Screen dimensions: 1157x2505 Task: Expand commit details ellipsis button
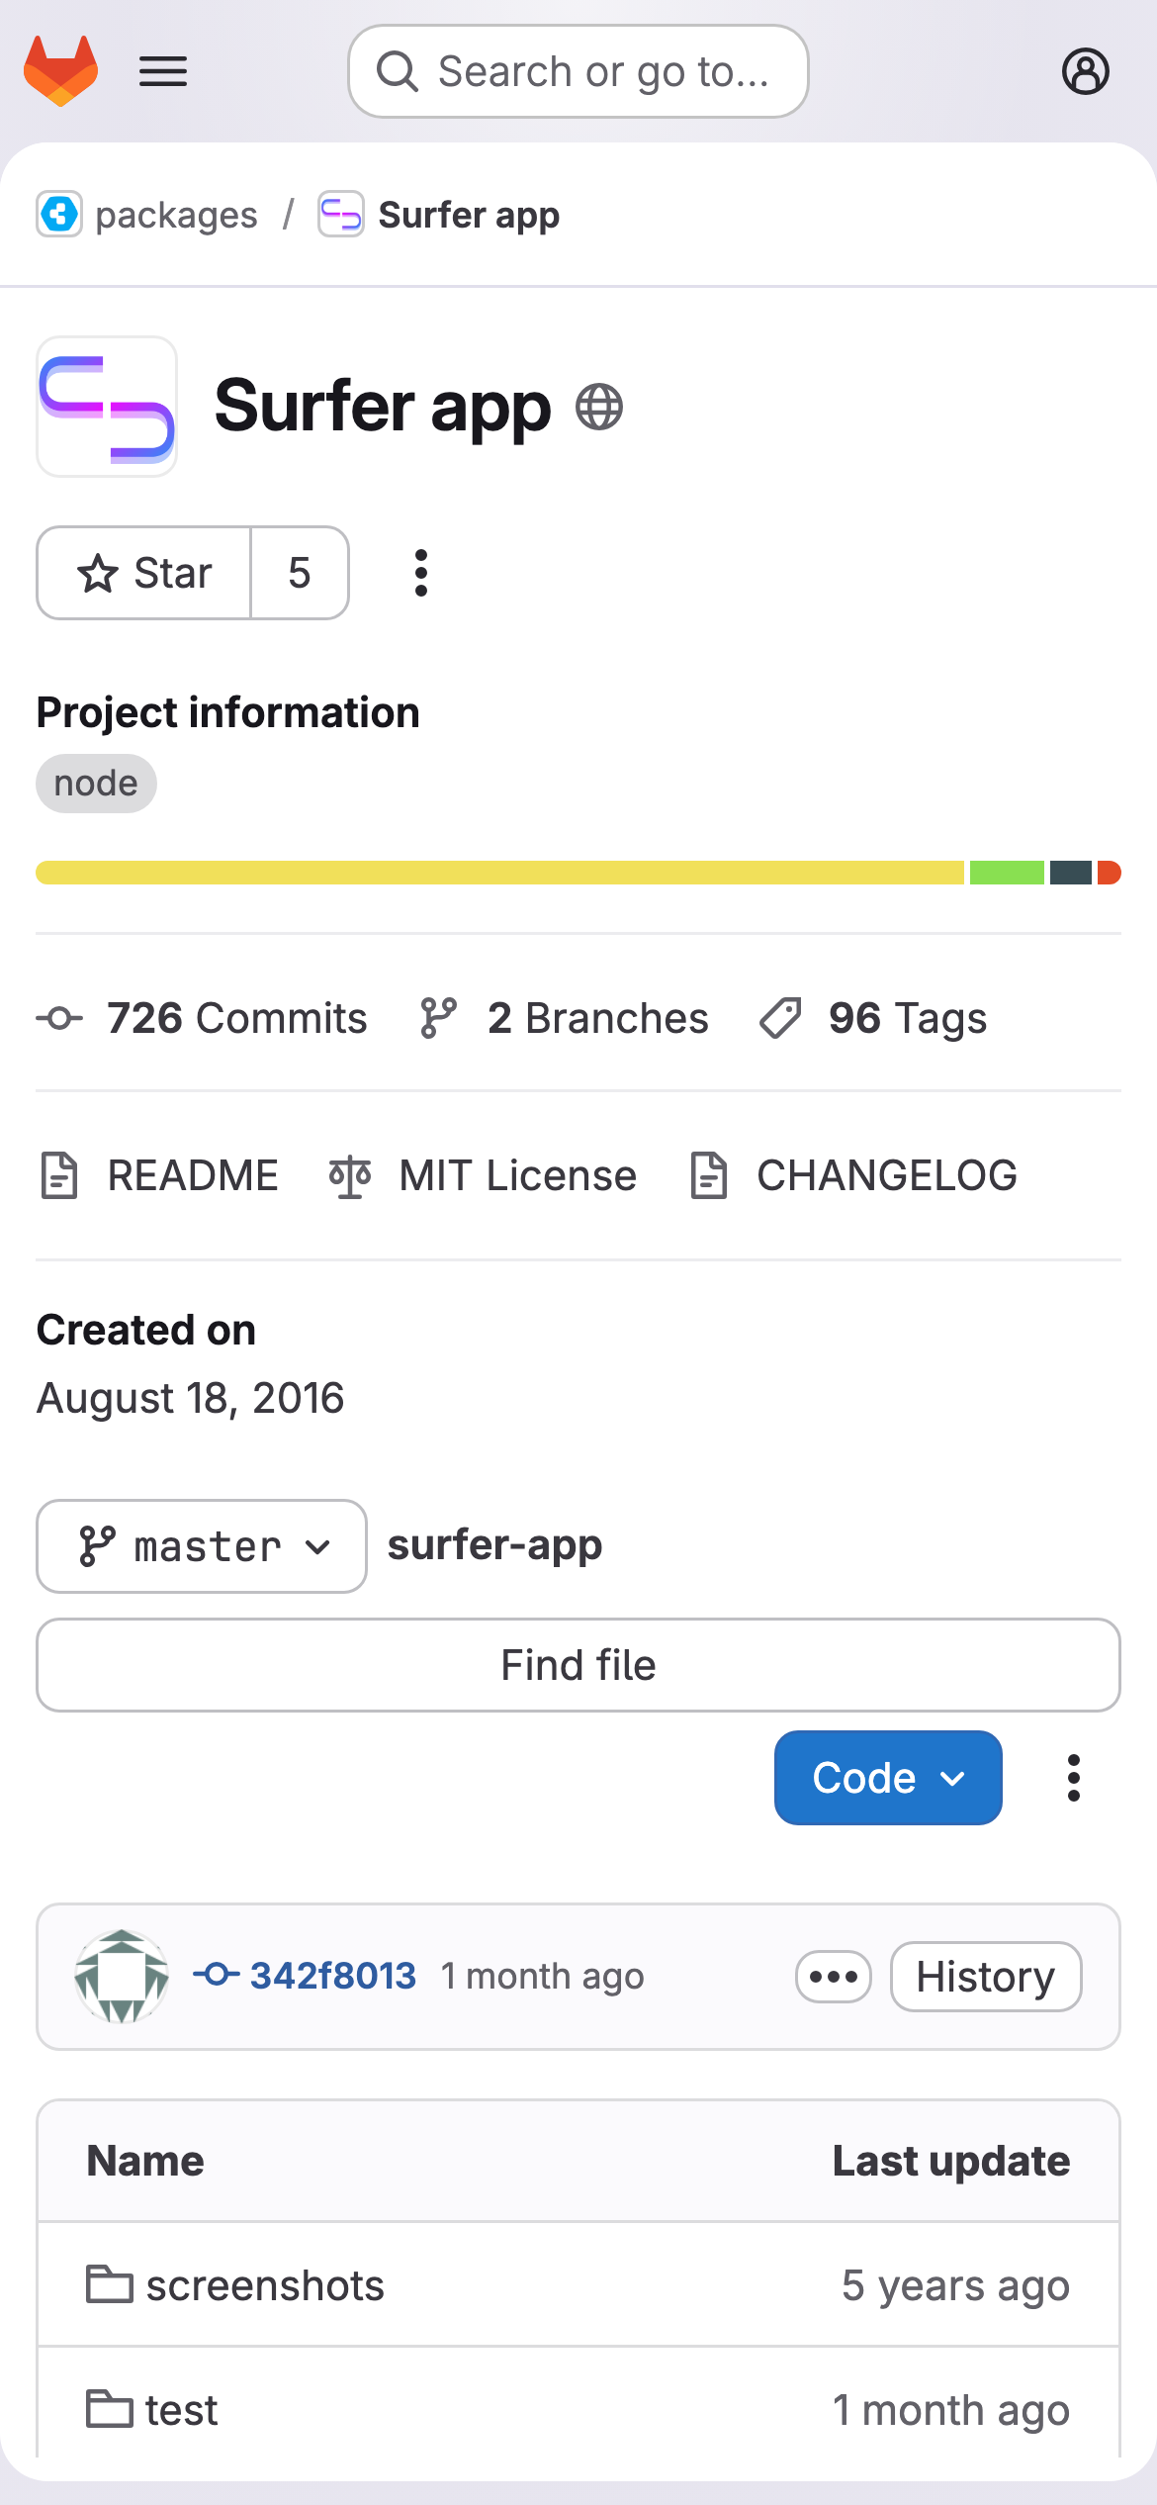pyautogui.click(x=833, y=1977)
